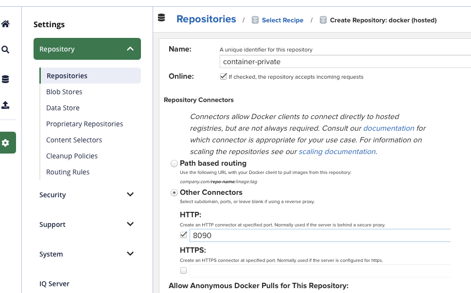Viewport: 471px width, 293px height.
Task: Disable the HTTP connector checkbox
Action: tap(184, 235)
